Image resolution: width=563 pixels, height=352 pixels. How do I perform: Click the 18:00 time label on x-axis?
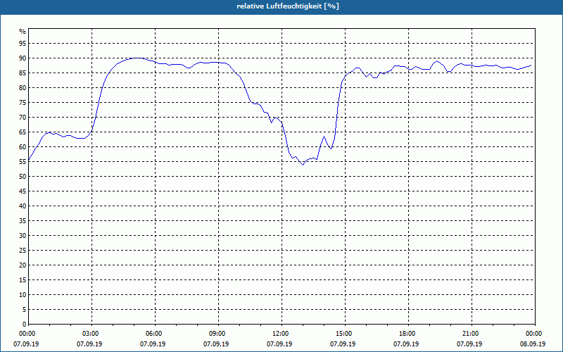tap(408, 334)
